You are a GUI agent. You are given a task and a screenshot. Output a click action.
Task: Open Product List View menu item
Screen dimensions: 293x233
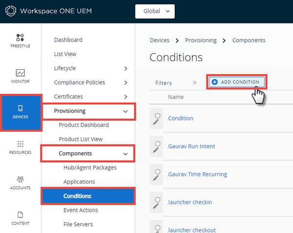pyautogui.click(x=81, y=139)
